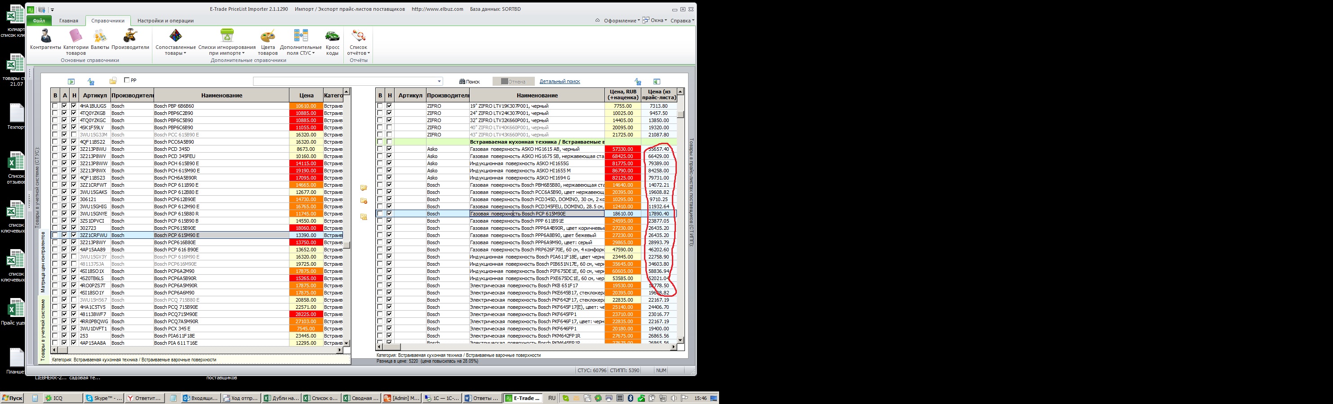Open the Файл tab
Viewport: 1333px width, 404px height.
pyautogui.click(x=39, y=21)
